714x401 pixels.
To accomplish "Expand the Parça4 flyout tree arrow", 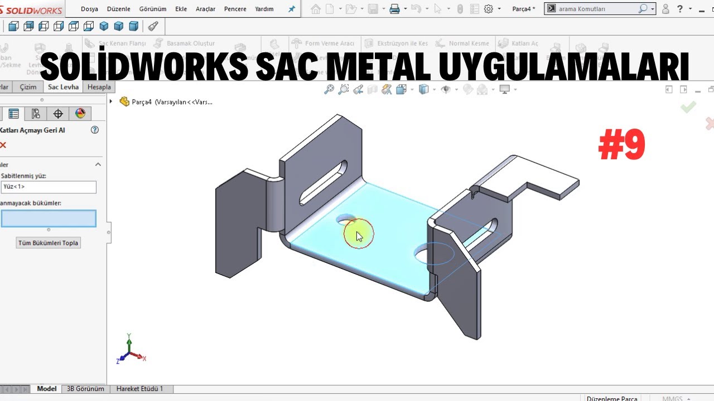I will (111, 101).
